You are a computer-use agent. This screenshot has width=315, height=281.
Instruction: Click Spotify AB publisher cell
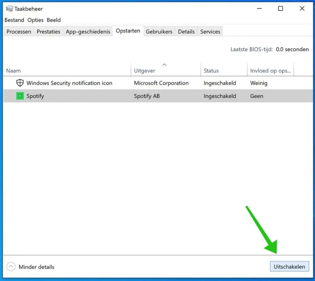(x=147, y=96)
